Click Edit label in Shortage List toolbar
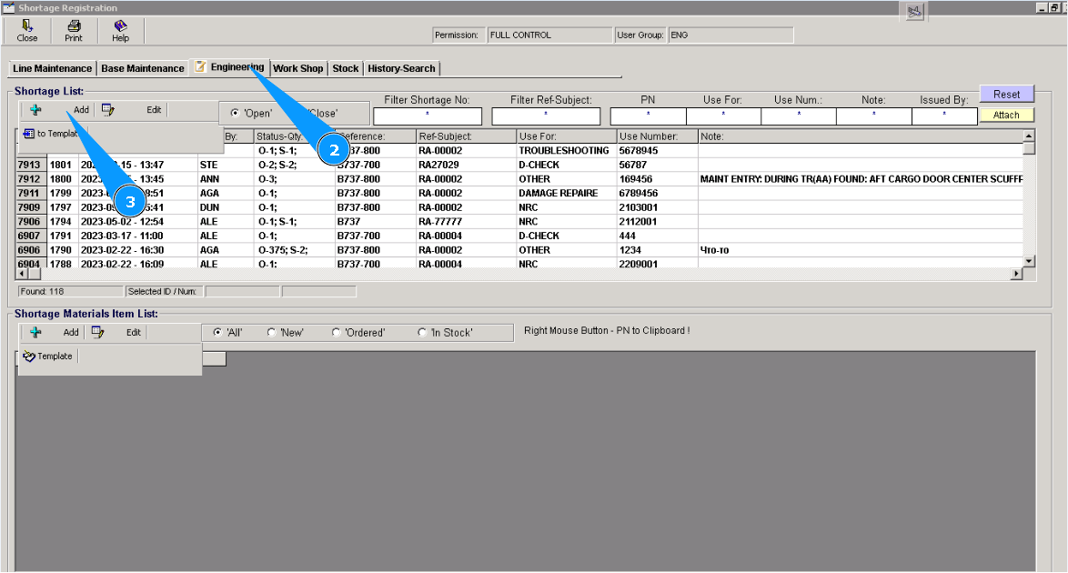1068x573 pixels. (x=154, y=110)
